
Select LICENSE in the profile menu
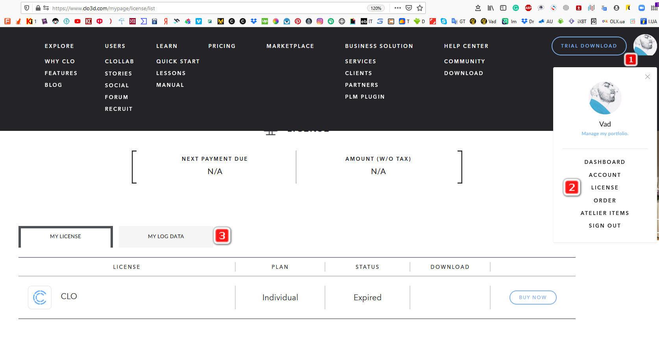point(605,187)
